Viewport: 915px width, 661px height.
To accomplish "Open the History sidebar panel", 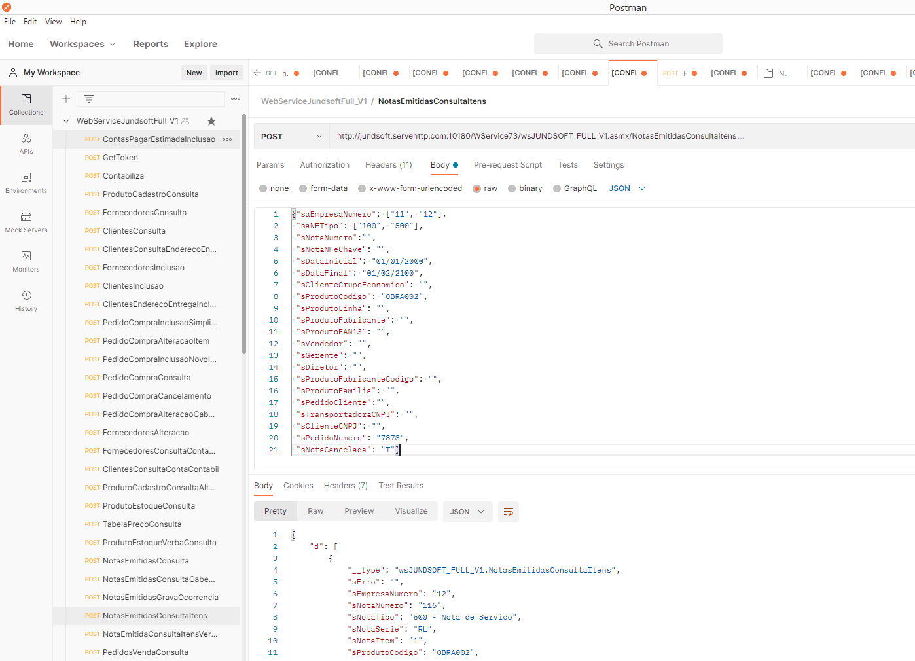I will coord(26,300).
